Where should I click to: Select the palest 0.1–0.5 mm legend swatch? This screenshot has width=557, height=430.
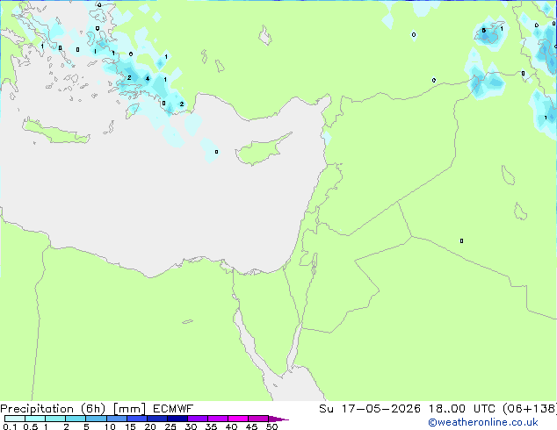(x=15, y=419)
